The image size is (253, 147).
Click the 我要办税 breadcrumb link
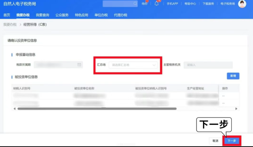(10, 24)
